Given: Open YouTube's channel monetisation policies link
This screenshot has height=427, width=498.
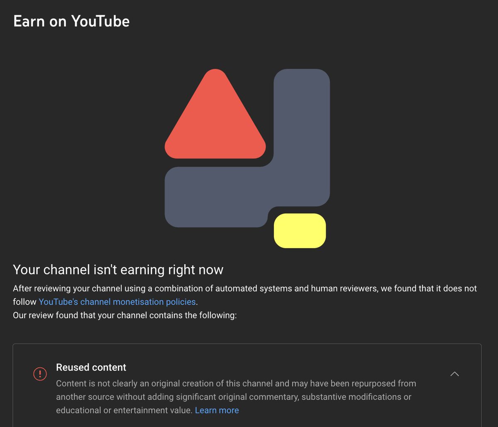Looking at the screenshot, I should (x=117, y=302).
